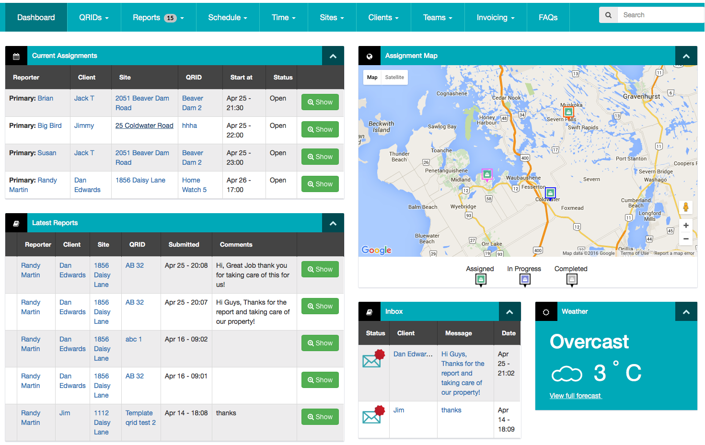Click the search magnifier icon in navbar
Image resolution: width=705 pixels, height=445 pixels.
608,15
